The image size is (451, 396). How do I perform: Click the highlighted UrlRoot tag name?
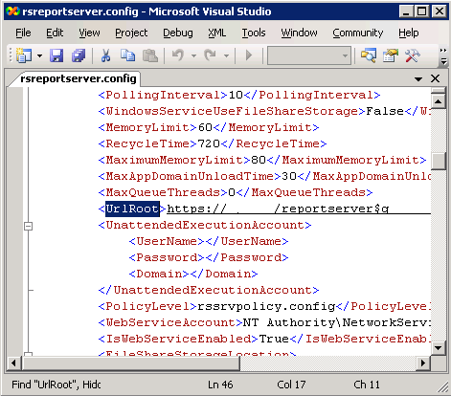coord(132,209)
